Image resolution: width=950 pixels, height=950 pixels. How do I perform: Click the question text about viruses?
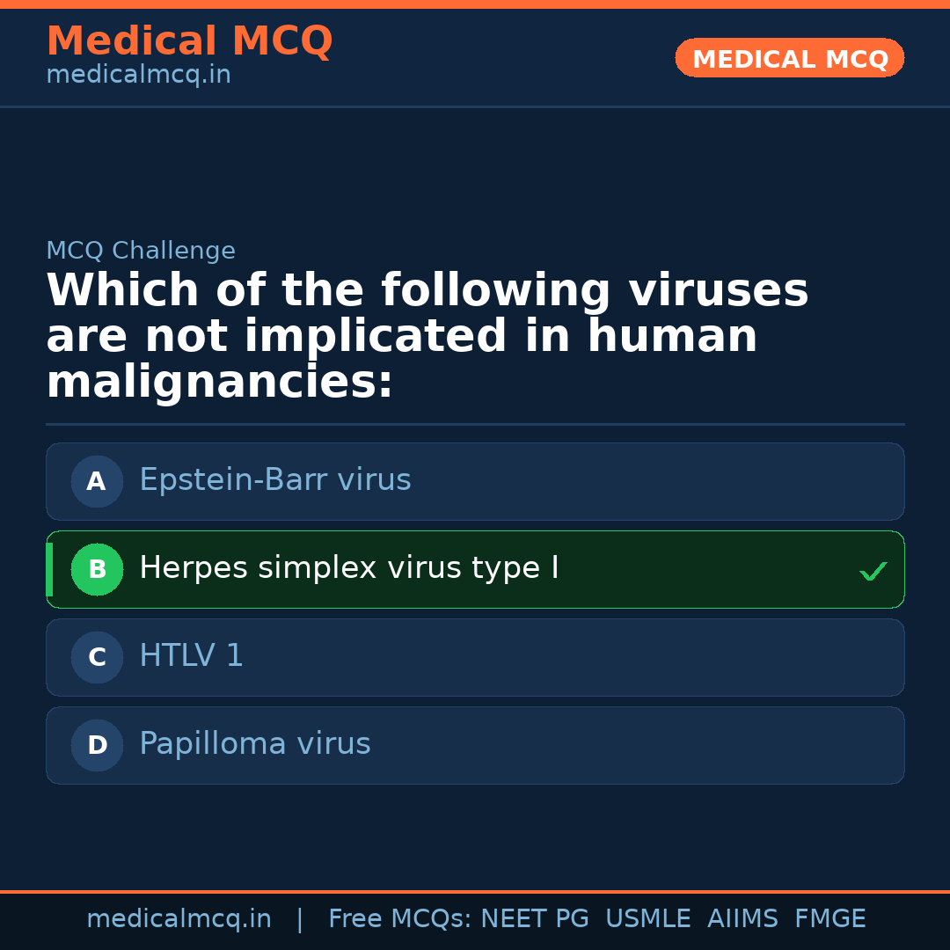click(427, 337)
